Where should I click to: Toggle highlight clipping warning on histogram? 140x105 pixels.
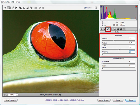click(x=136, y=6)
